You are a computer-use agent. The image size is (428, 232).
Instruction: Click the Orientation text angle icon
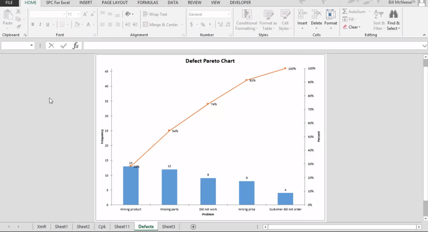pyautogui.click(x=128, y=14)
